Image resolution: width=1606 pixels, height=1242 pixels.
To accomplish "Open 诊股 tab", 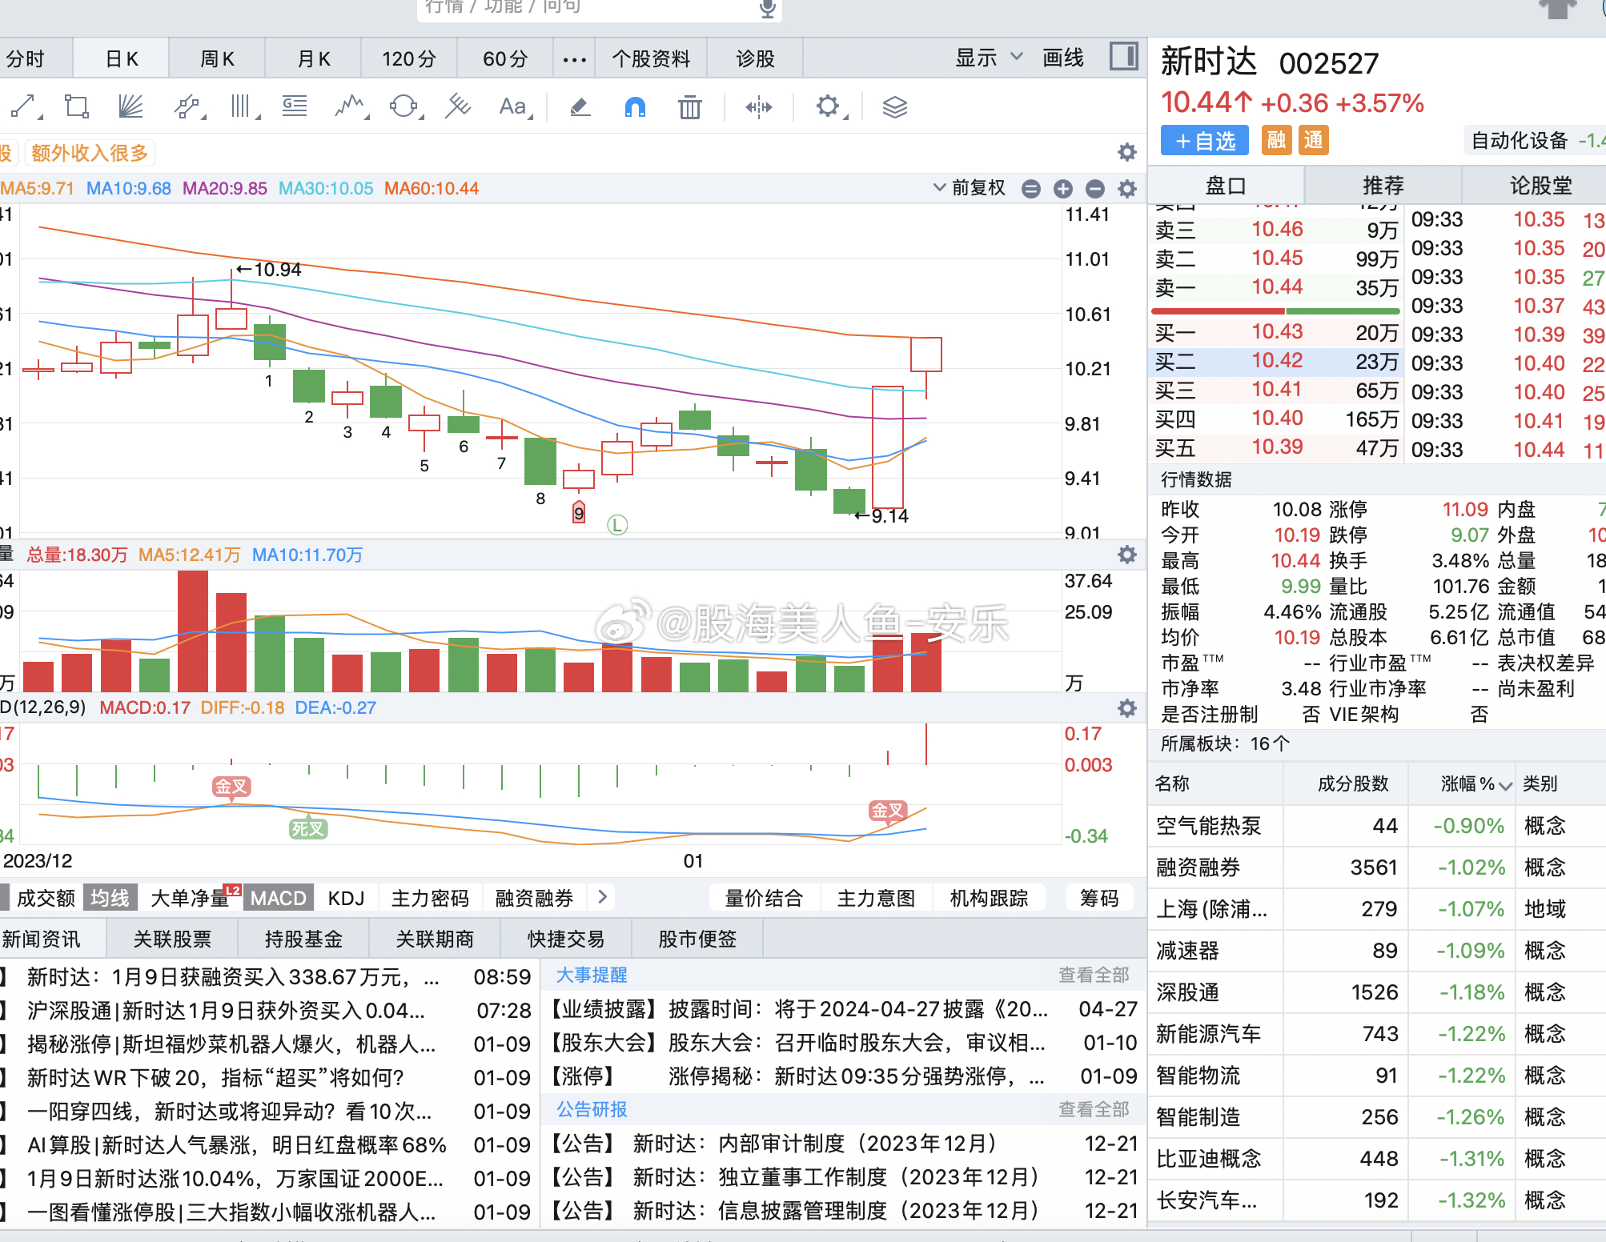I will tap(755, 58).
